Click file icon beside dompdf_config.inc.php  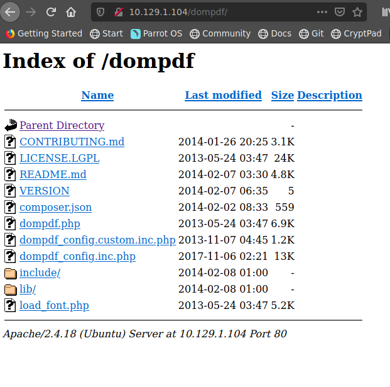10,256
